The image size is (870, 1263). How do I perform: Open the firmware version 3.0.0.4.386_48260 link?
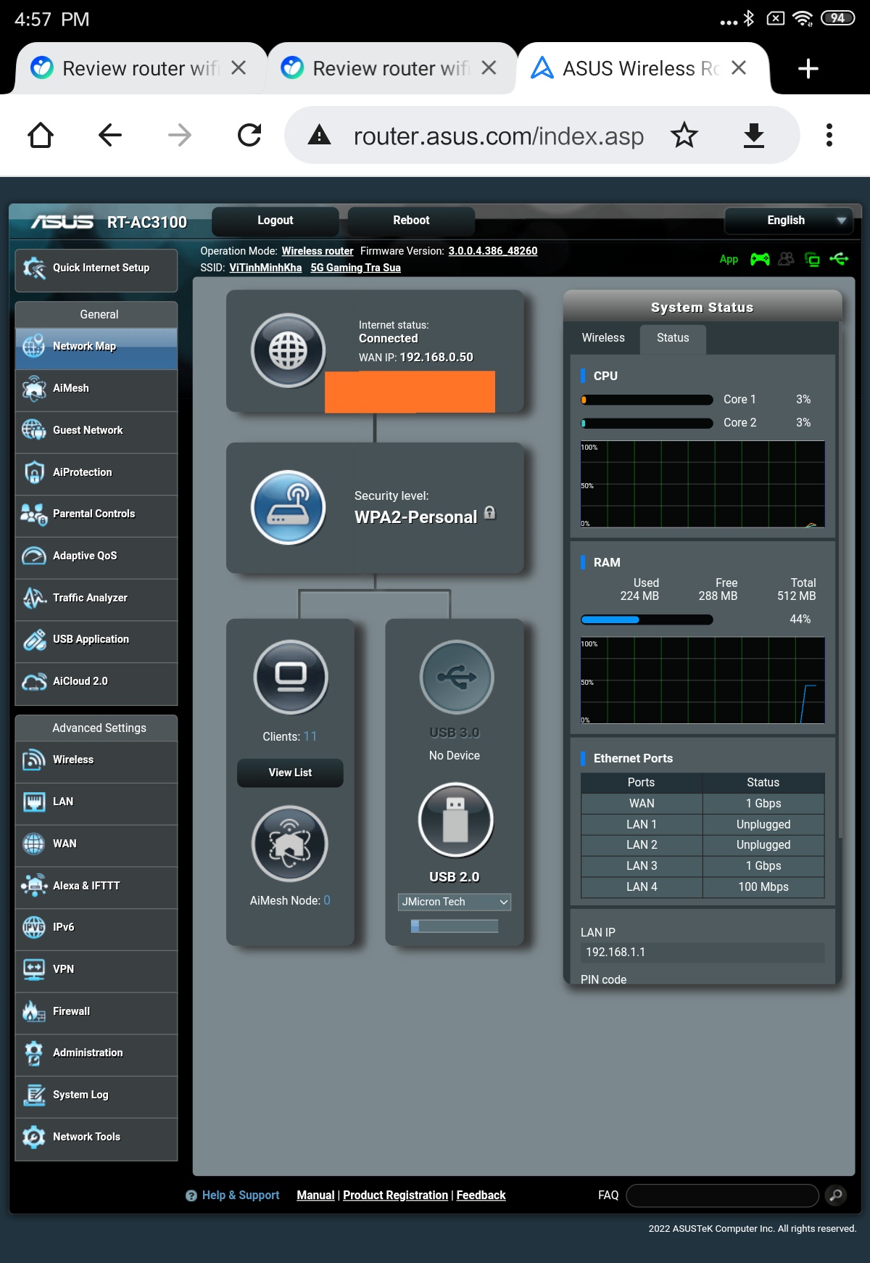tap(492, 251)
